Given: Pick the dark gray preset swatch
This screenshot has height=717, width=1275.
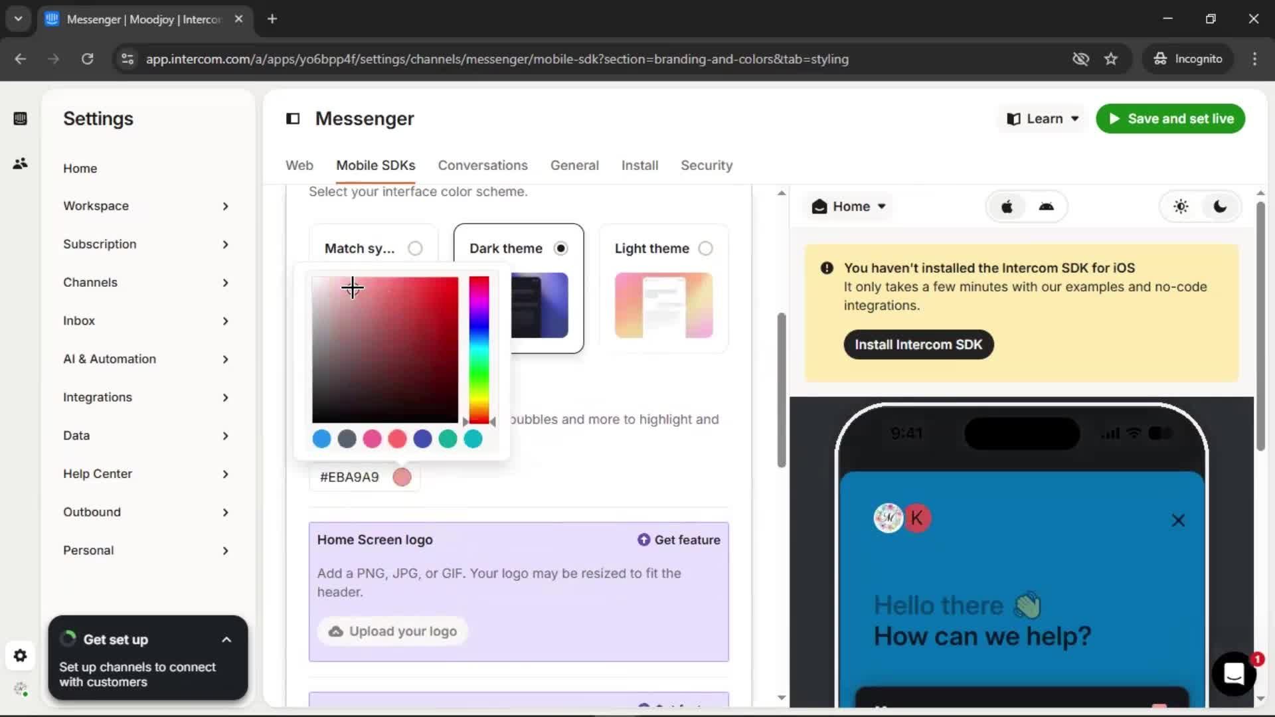Looking at the screenshot, I should point(347,439).
